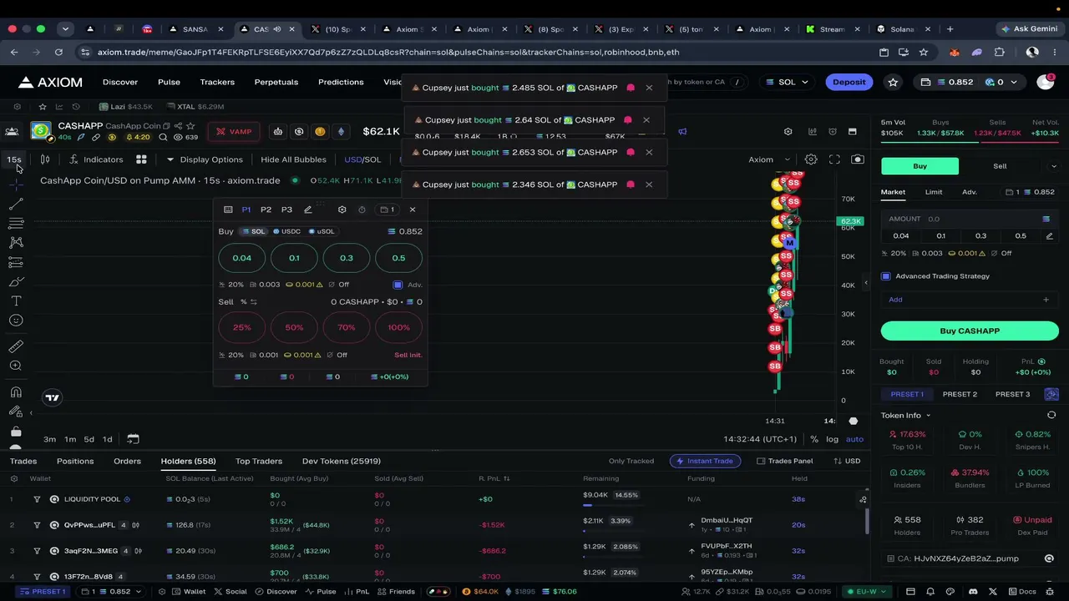Open the go-to-date calendar icon
The image size is (1069, 601).
coord(133,439)
